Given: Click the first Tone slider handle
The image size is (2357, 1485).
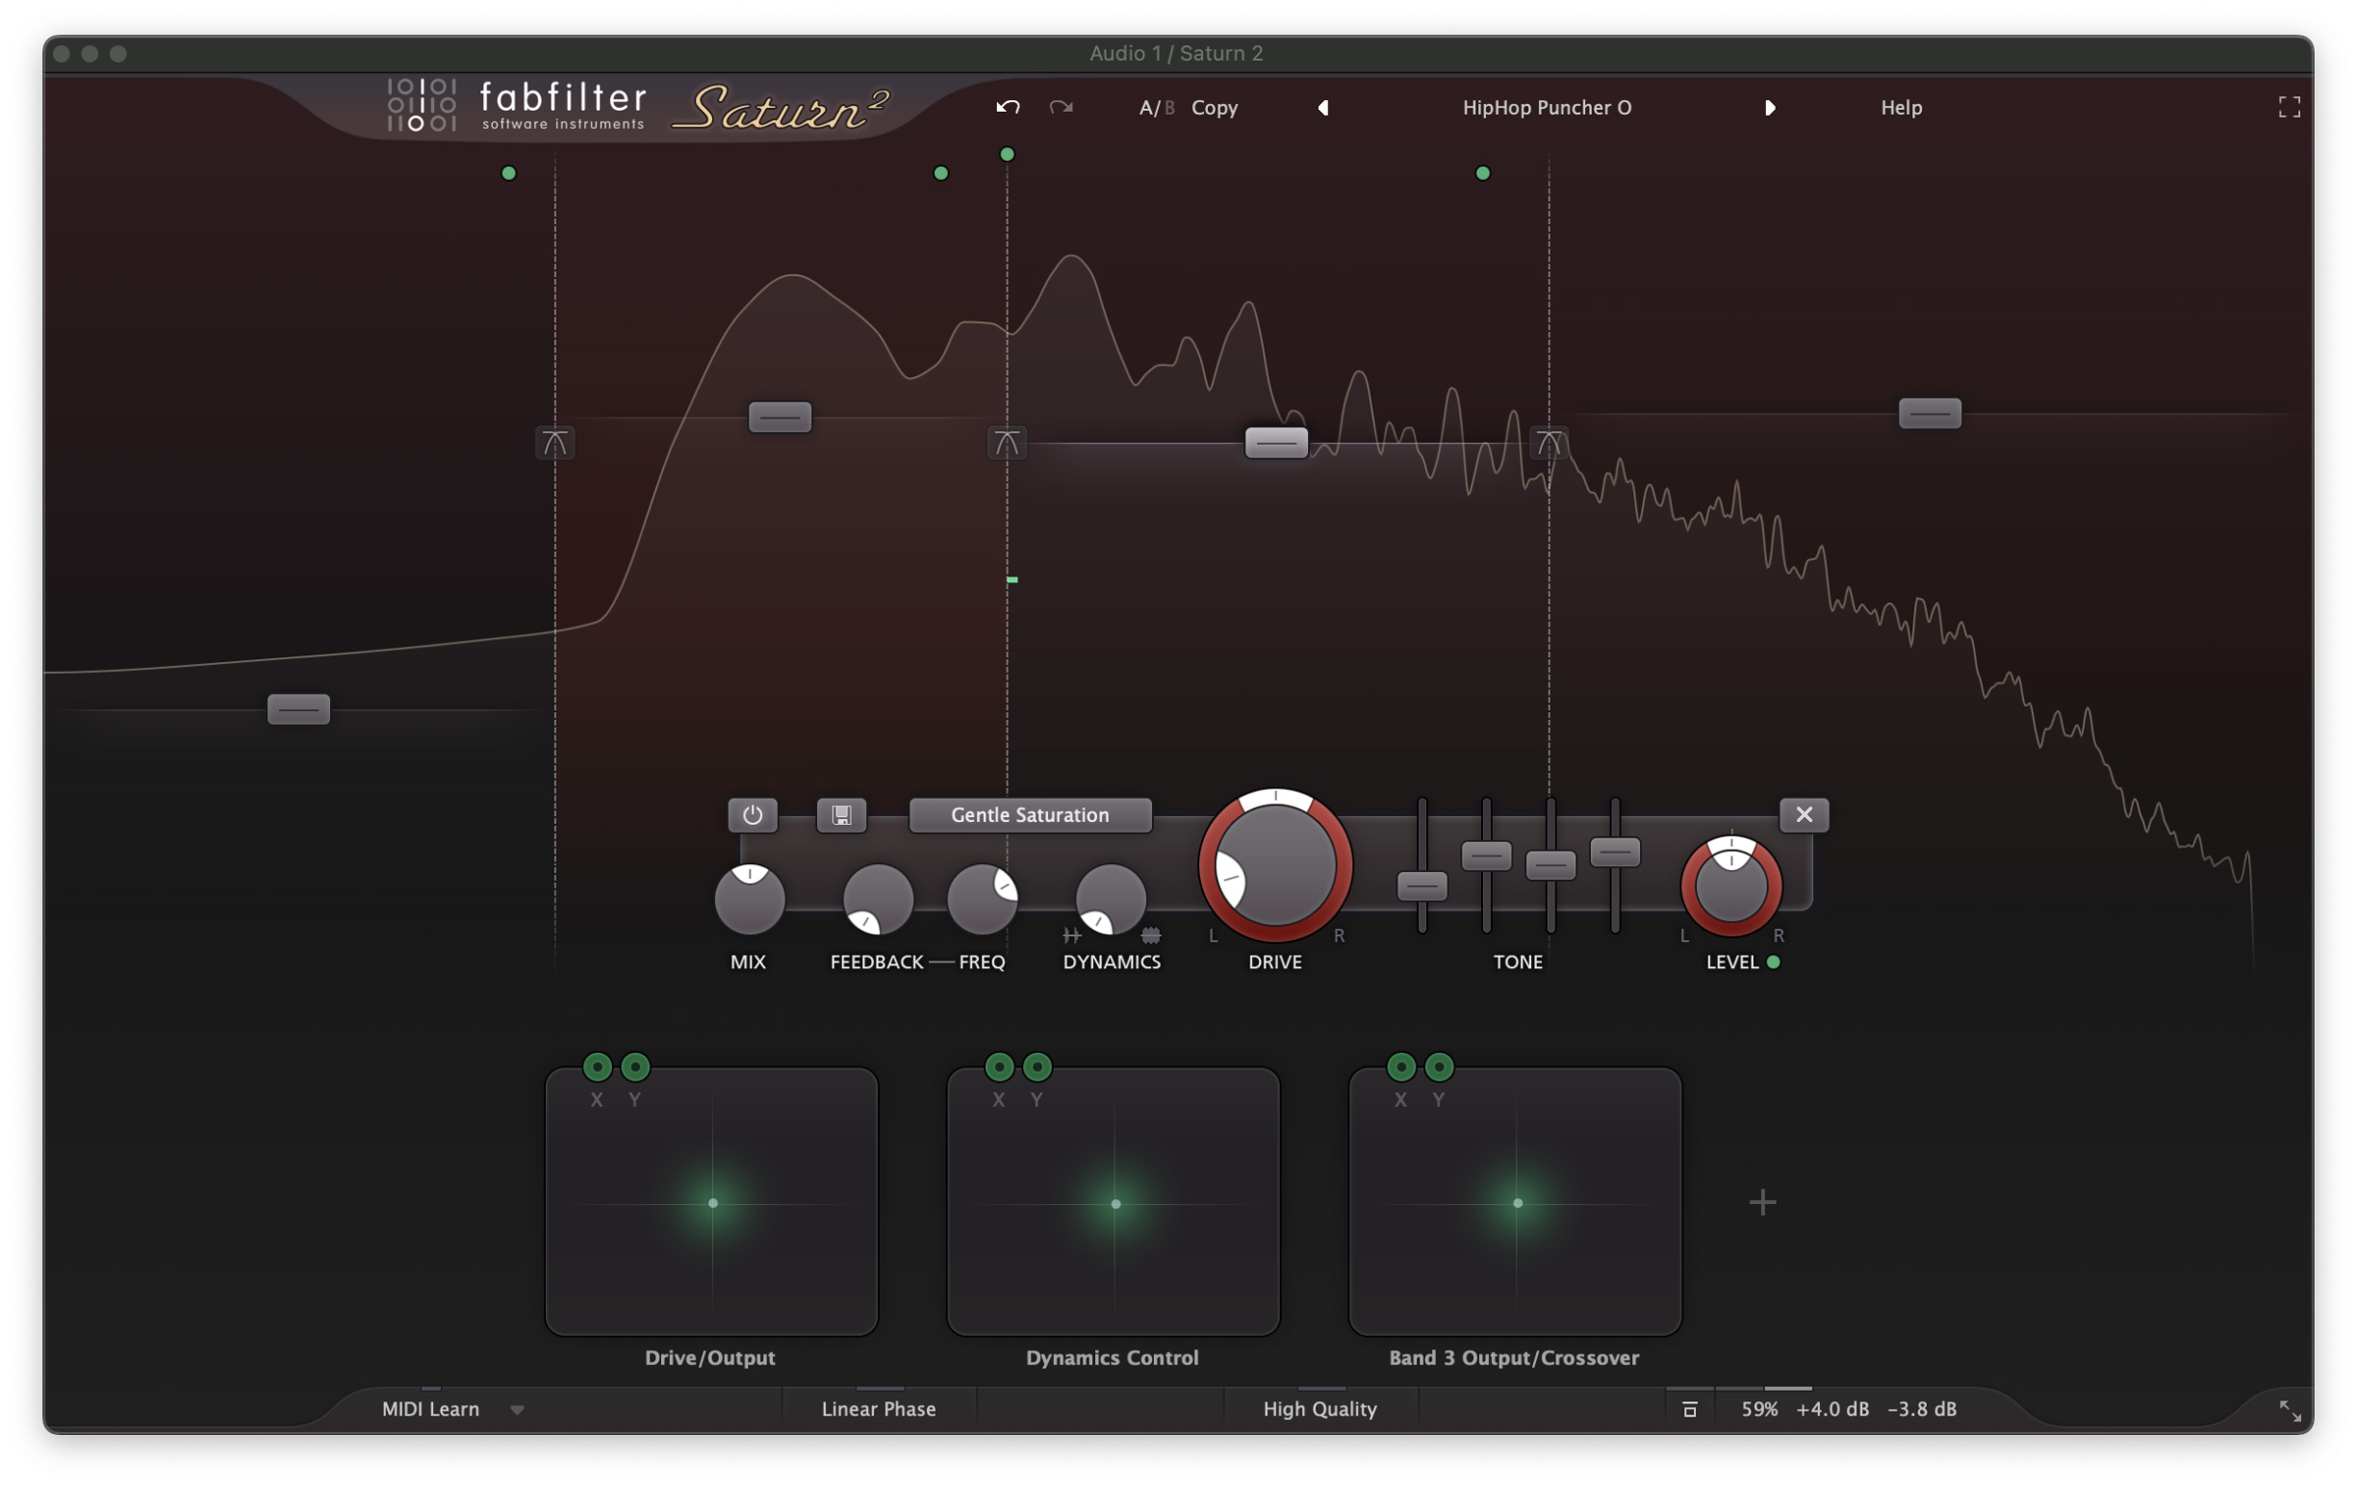Looking at the screenshot, I should pos(1422,887).
